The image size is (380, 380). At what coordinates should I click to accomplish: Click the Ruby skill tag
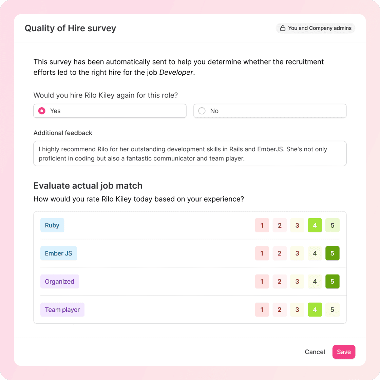coord(52,225)
